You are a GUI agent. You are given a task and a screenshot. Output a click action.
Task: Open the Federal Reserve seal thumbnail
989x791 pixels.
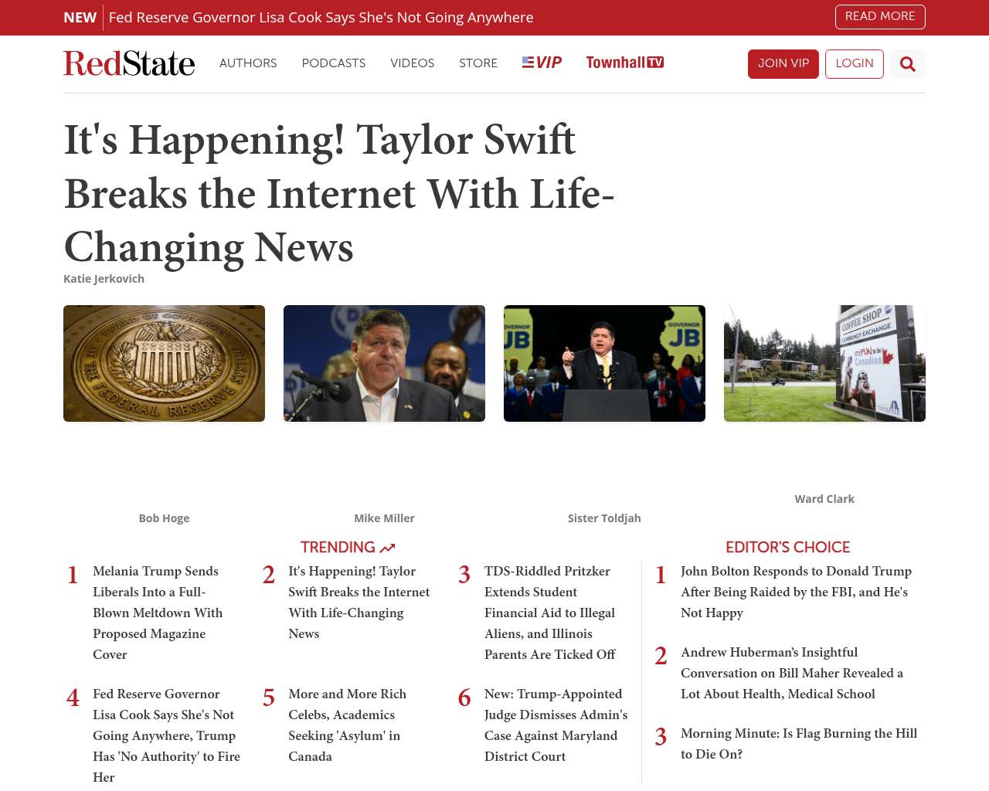pyautogui.click(x=164, y=363)
